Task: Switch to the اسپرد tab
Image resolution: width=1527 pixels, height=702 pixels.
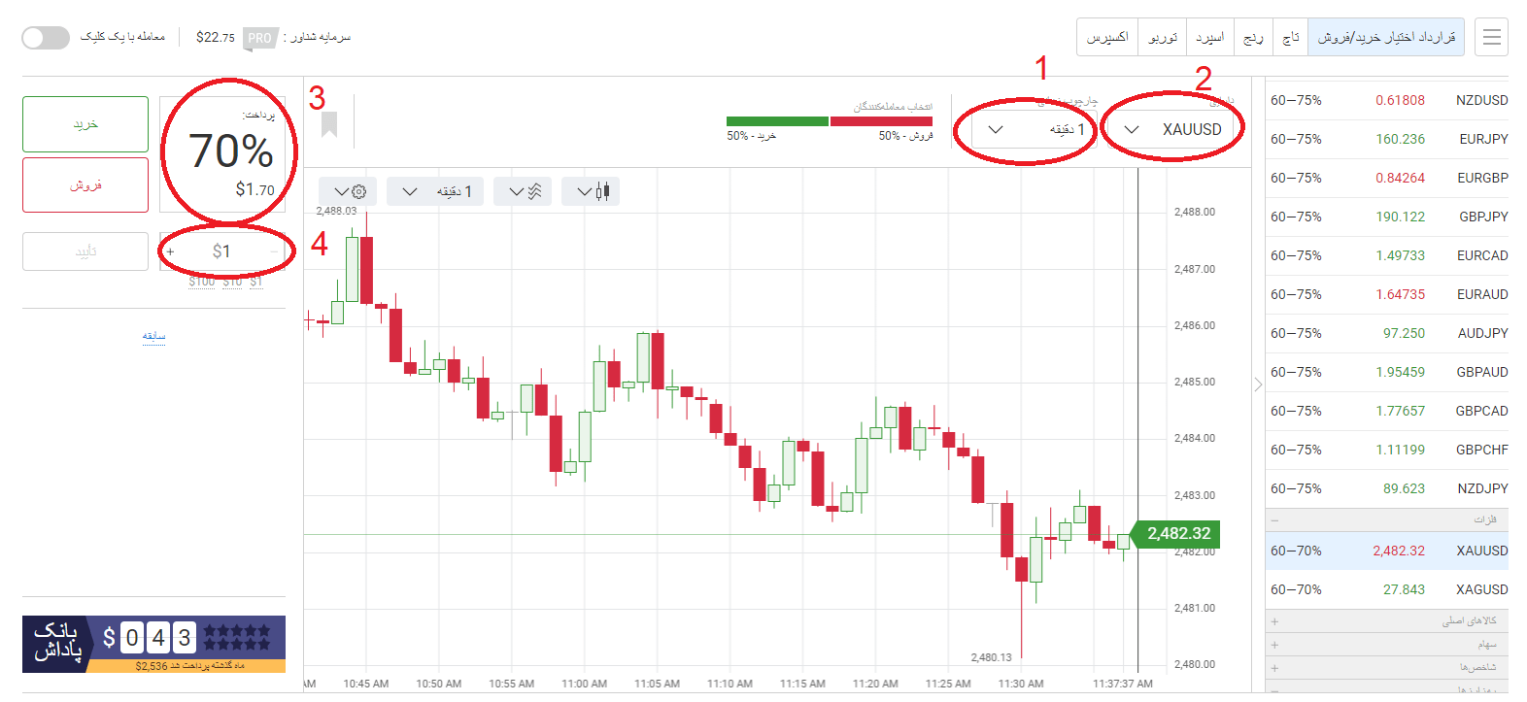Action: tap(1210, 37)
